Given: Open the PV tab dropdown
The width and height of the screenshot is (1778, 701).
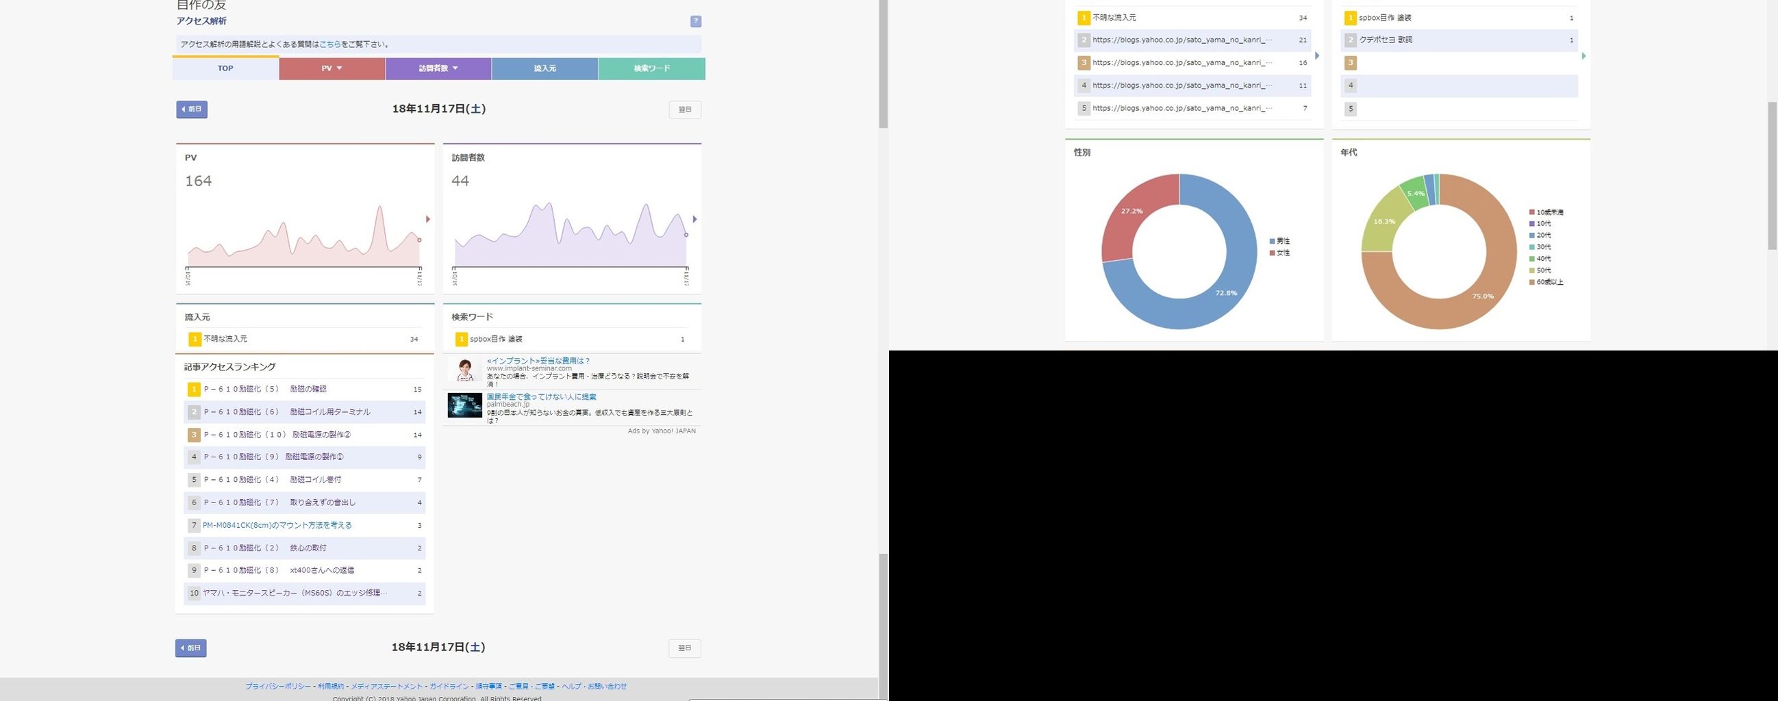Looking at the screenshot, I should pyautogui.click(x=332, y=68).
